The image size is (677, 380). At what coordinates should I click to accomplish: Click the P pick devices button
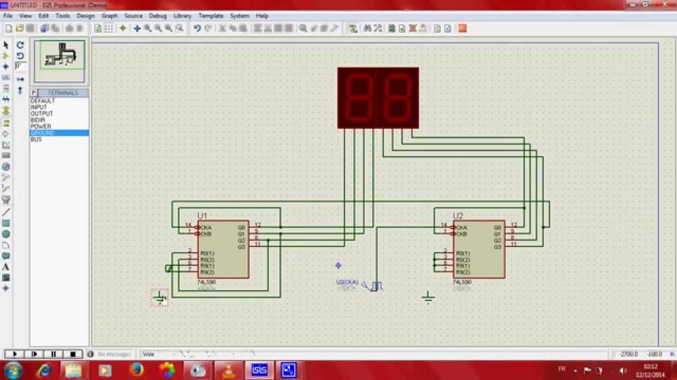[x=34, y=93]
